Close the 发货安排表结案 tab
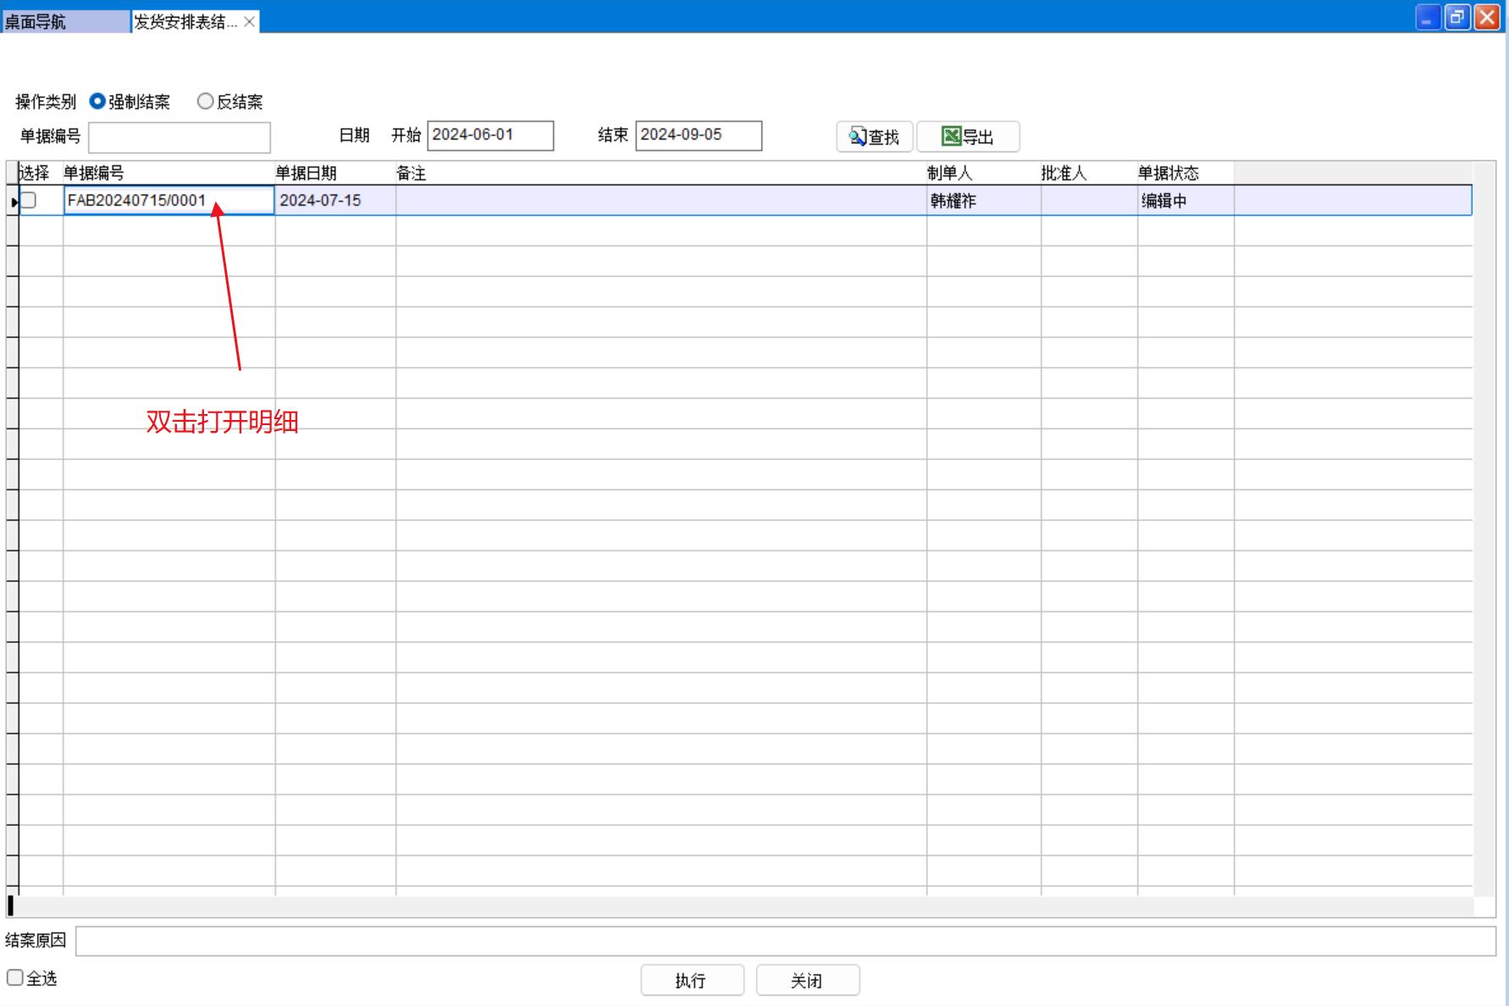This screenshot has height=1006, width=1509. [250, 22]
